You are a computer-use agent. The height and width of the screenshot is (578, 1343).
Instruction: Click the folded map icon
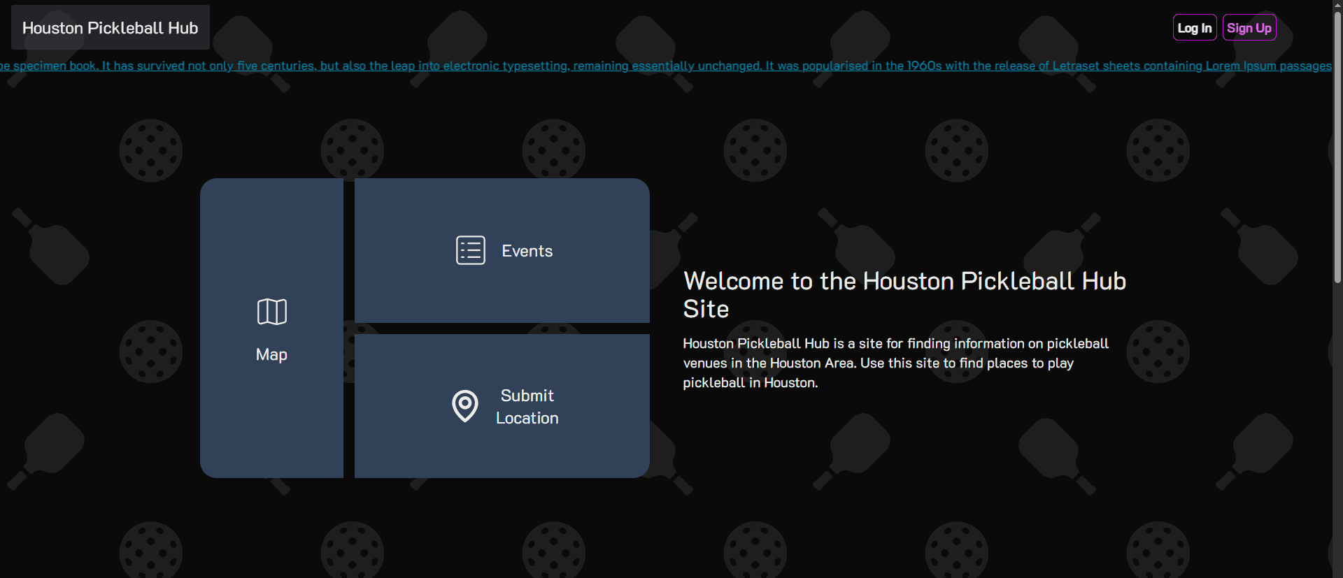pos(271,312)
